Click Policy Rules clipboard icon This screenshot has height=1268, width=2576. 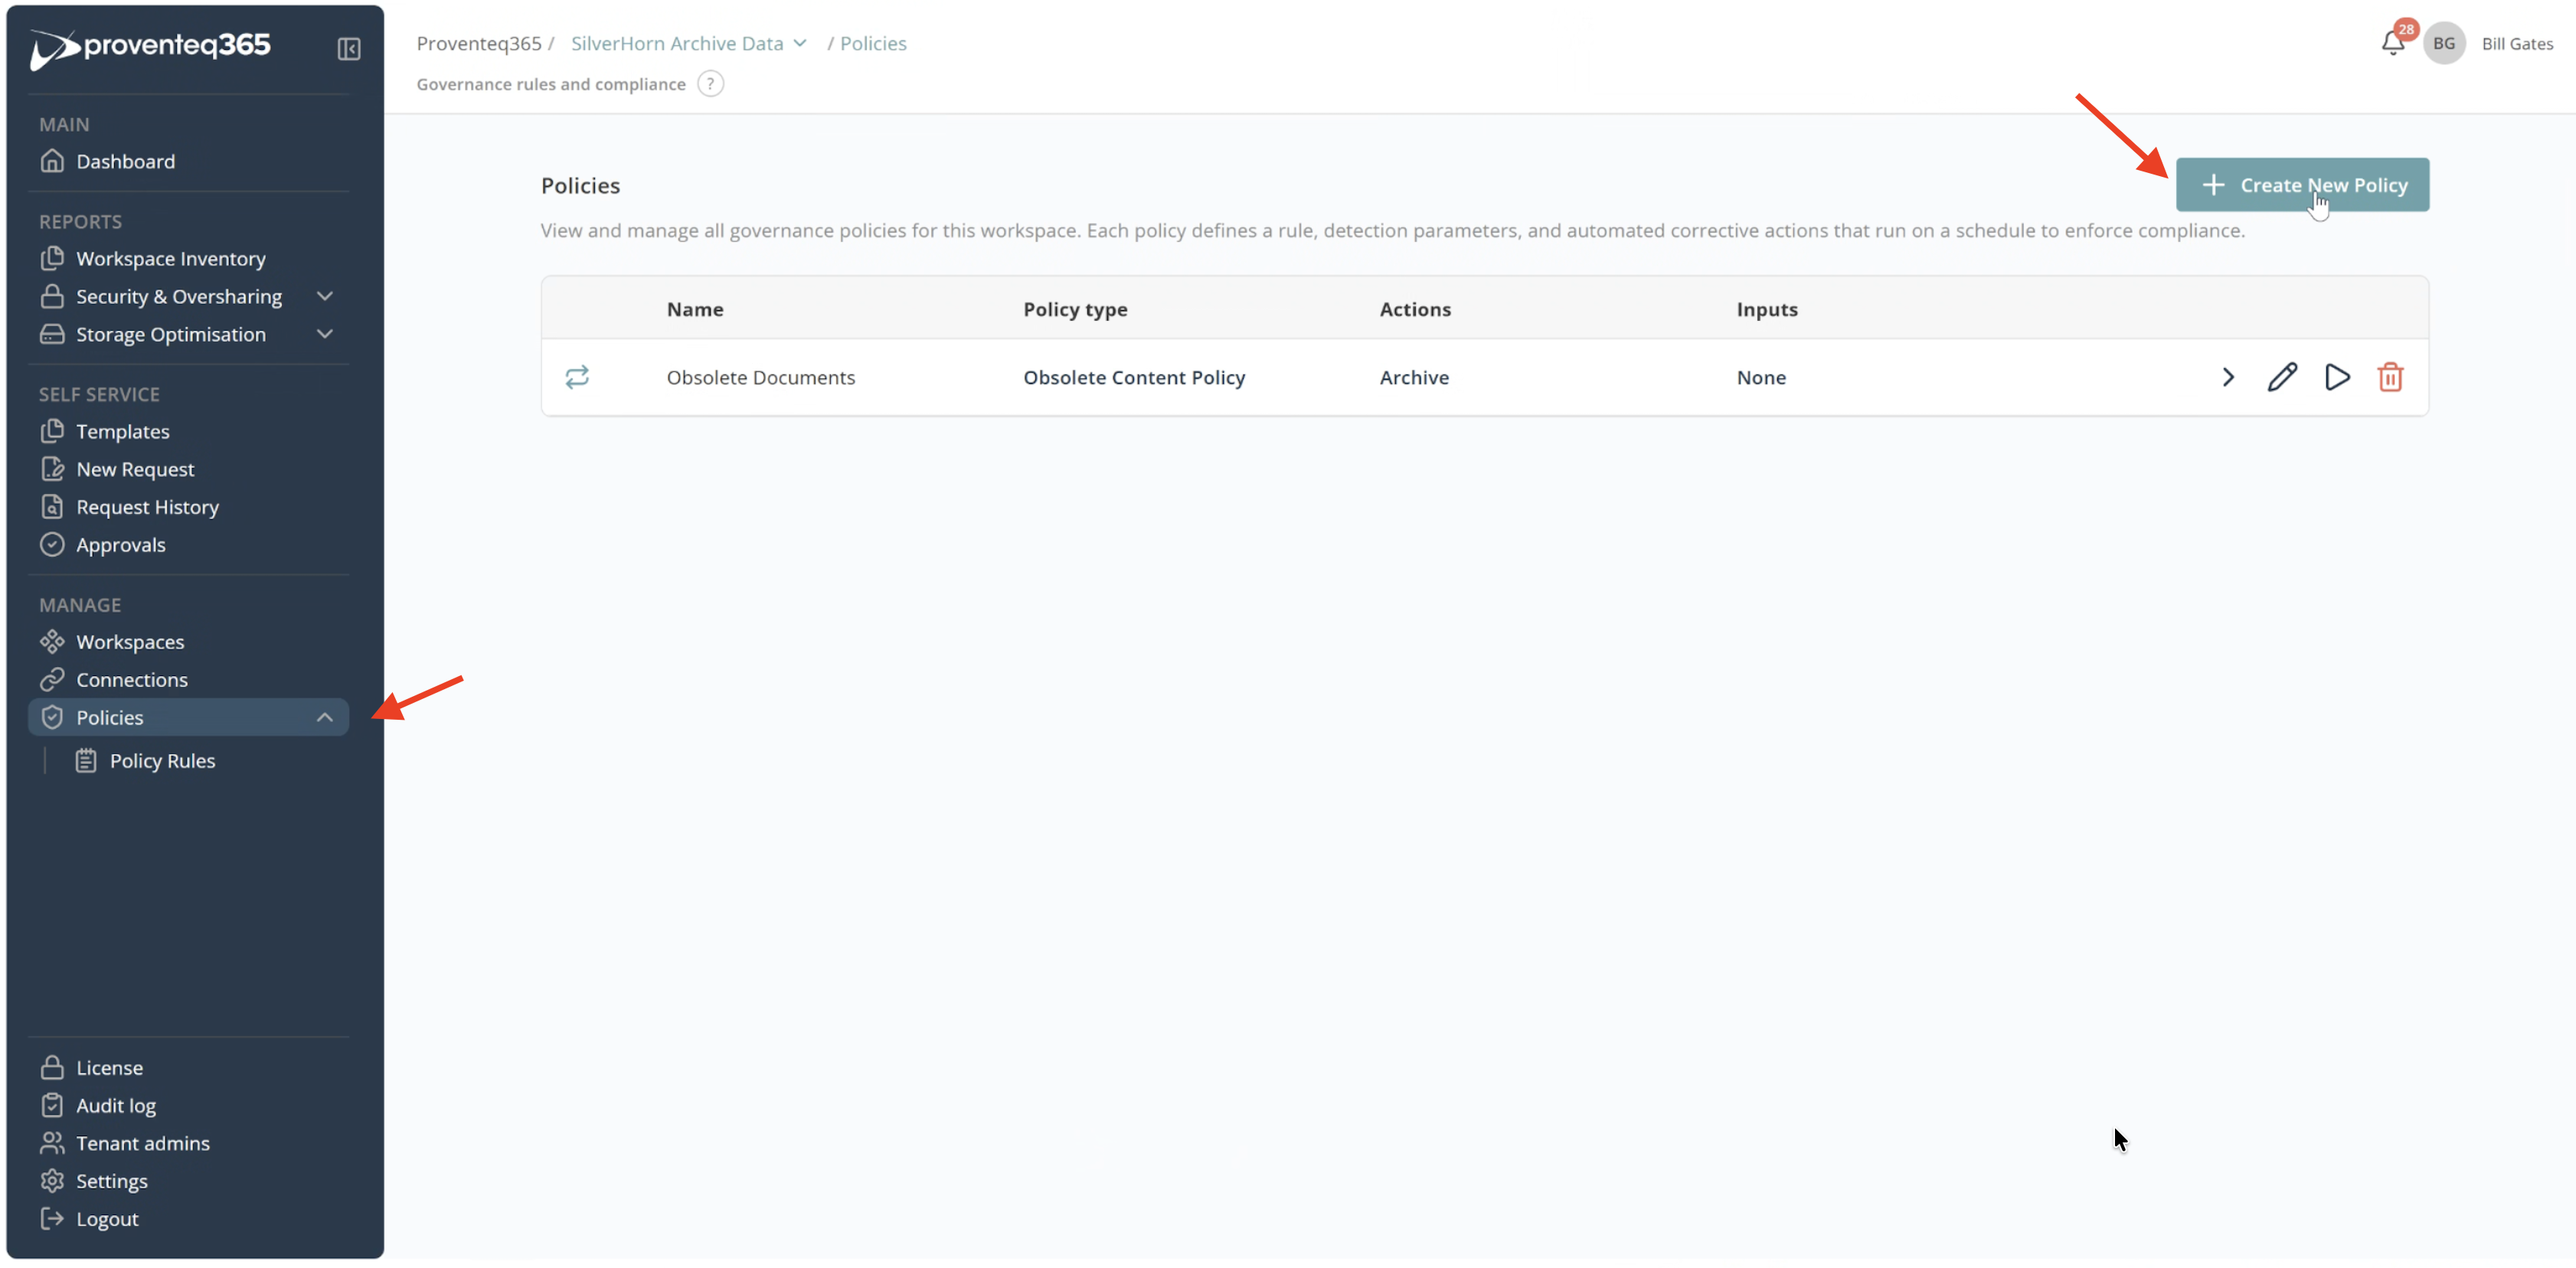pos(86,760)
